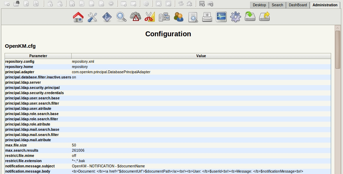Screen dimensions: 343x174
Task: Select the restrict.file.mime parameter
Action: [x=20, y=156]
